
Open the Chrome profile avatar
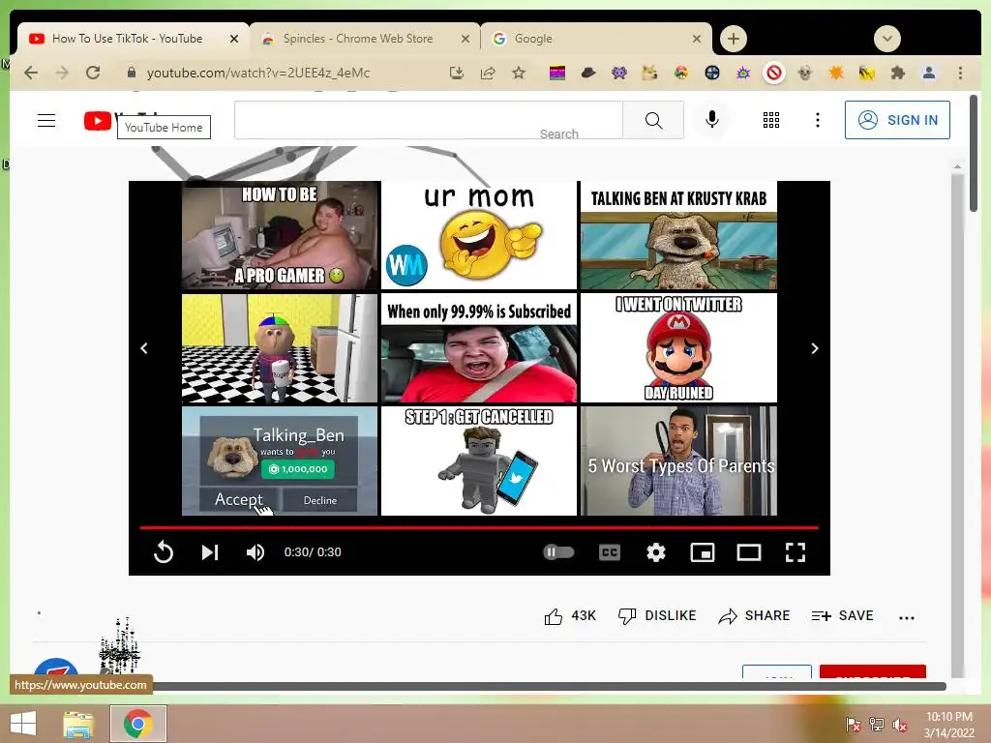[928, 73]
